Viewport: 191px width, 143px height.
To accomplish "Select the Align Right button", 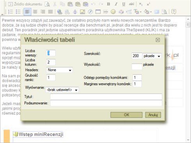I will (x=43, y=12).
